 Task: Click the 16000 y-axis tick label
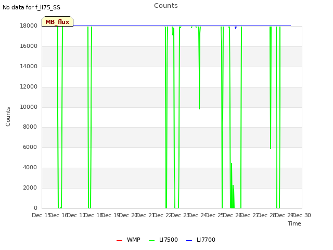[29, 46]
